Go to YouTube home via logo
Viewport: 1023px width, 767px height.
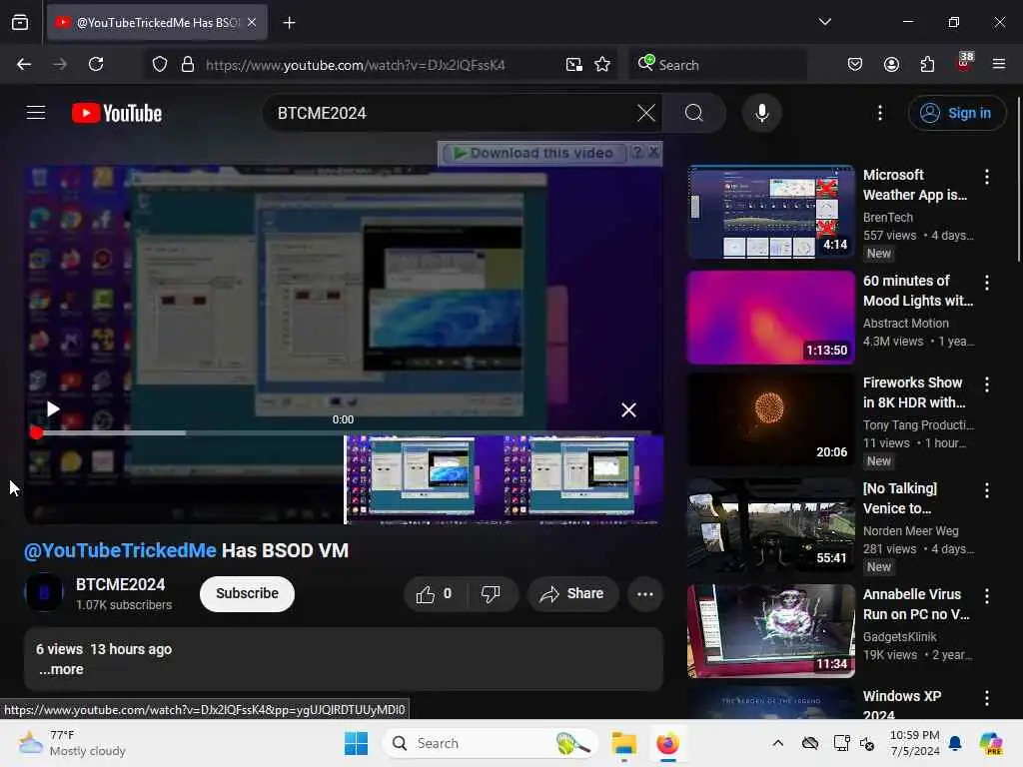pos(117,114)
